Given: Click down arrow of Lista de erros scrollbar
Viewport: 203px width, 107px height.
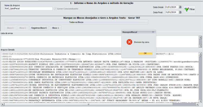Looking at the screenshot, I should click(x=200, y=46).
